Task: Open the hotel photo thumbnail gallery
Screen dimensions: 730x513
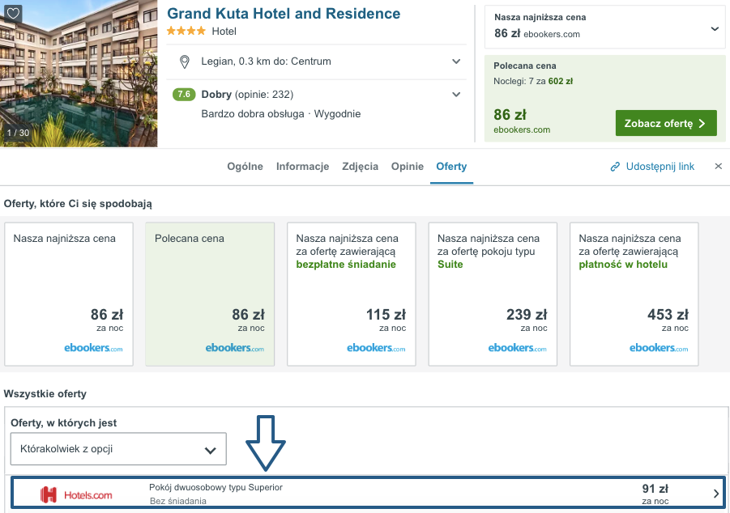Action: tap(79, 74)
